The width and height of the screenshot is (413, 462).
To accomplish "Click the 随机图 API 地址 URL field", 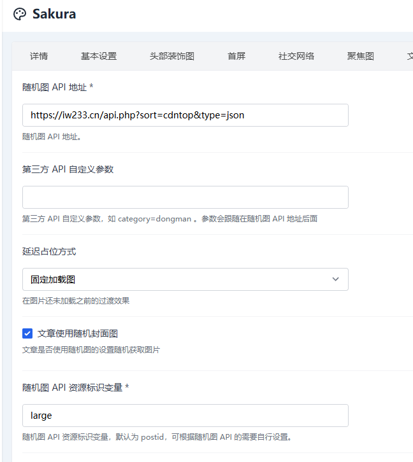I will [x=185, y=115].
